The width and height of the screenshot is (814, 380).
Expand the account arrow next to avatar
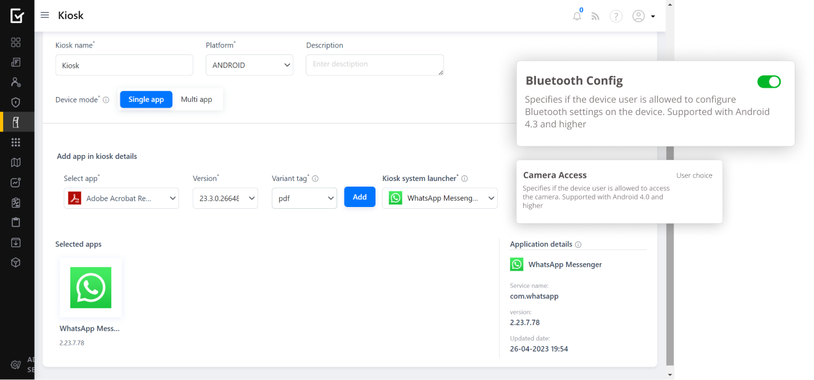(x=653, y=17)
